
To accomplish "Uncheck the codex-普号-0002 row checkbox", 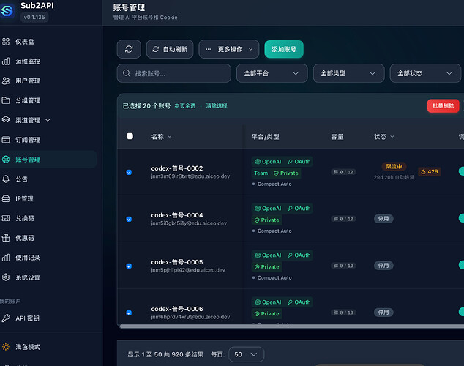I will [x=129, y=172].
